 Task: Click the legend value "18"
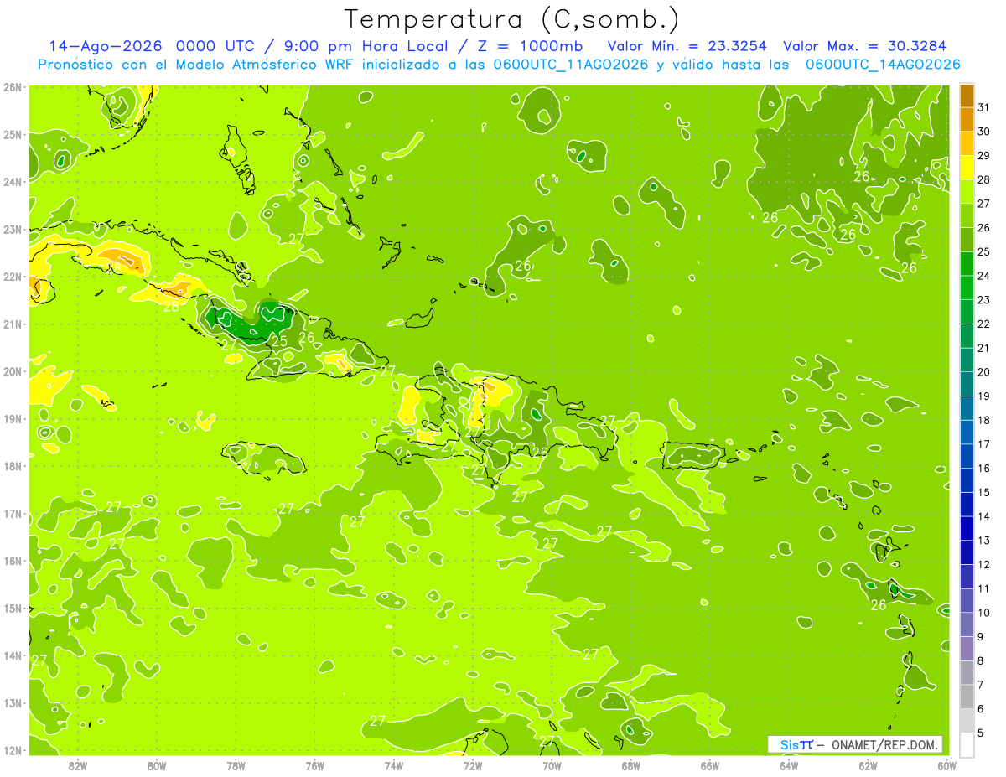point(983,420)
